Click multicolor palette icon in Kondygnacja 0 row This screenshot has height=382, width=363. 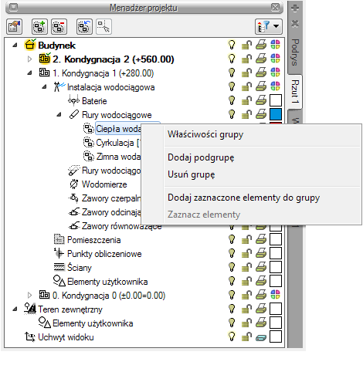[275, 295]
